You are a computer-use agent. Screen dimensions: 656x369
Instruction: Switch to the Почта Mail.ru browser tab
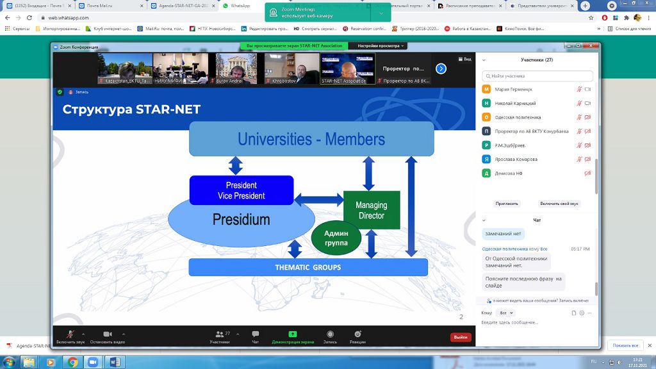110,6
